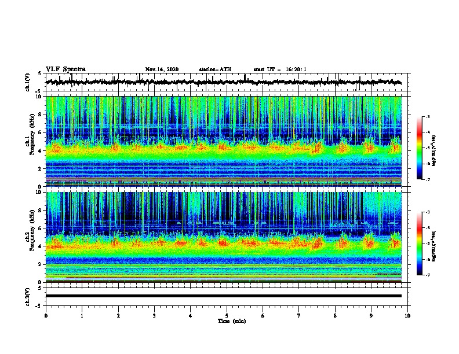Click the "Time (min)" x-axis label
Image resolution: width=459 pixels, height=354 pixels.
pyautogui.click(x=232, y=321)
